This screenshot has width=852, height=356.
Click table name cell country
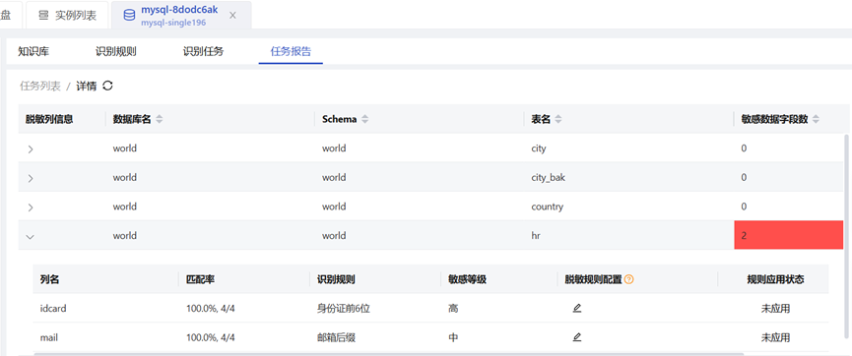(548, 207)
